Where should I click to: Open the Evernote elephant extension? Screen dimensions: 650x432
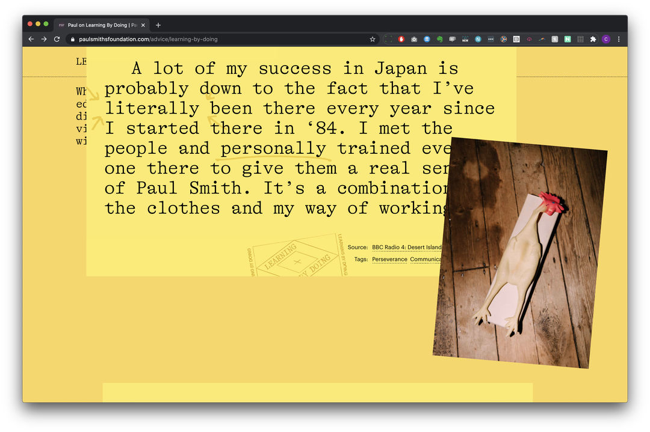(440, 39)
